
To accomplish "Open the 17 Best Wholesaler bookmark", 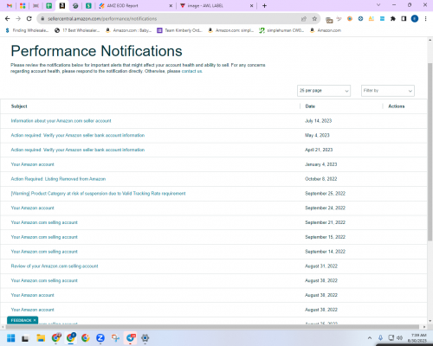I will (77, 30).
